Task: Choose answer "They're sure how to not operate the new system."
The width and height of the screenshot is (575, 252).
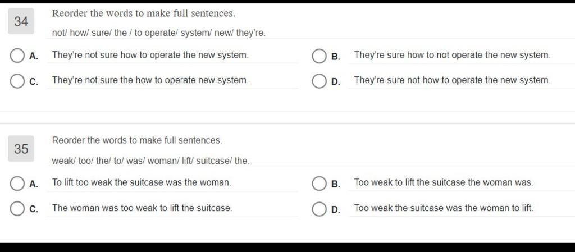Action: coord(453,56)
